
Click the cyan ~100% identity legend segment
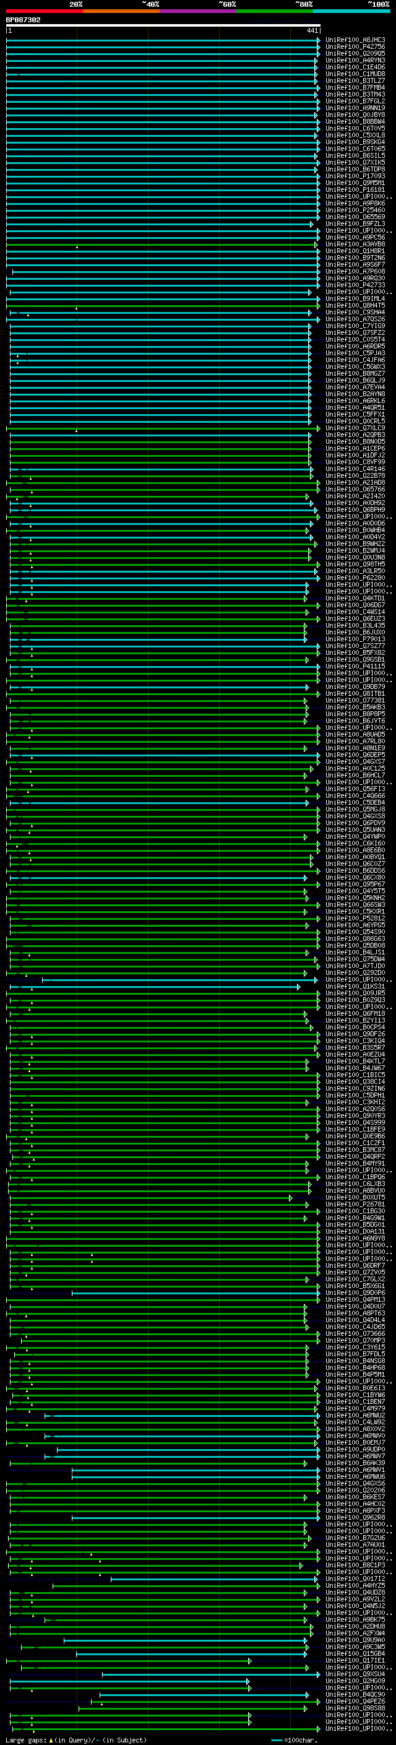tap(351, 12)
